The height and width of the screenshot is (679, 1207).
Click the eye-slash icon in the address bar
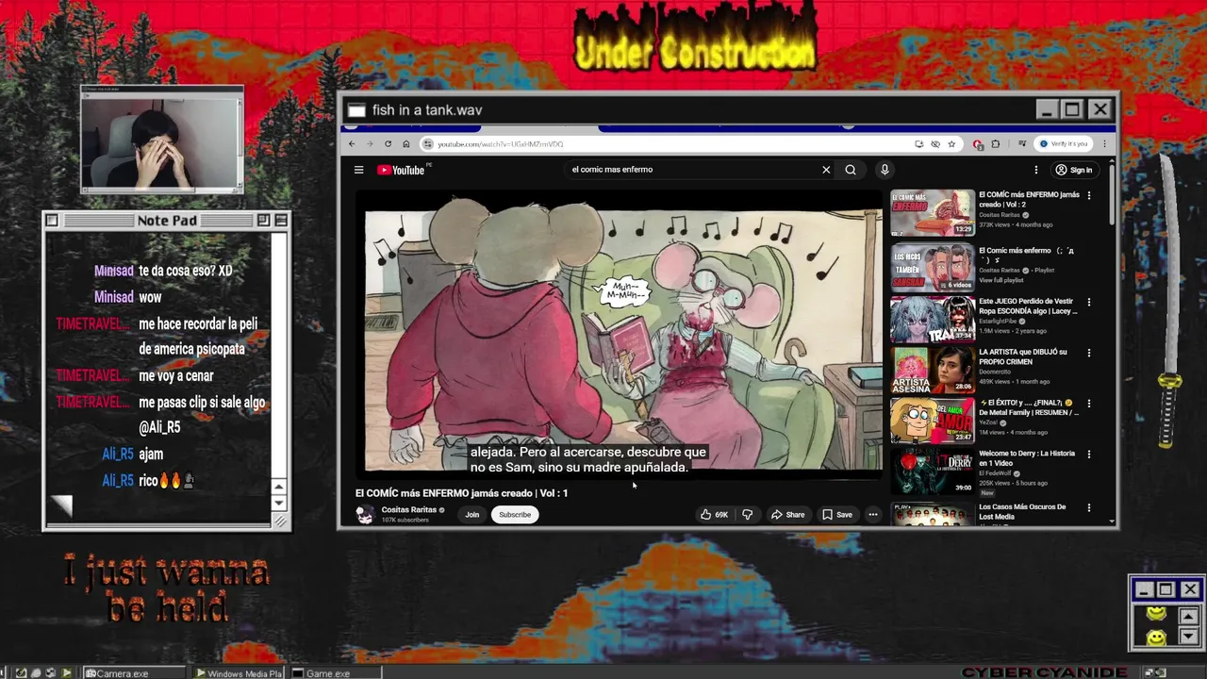(935, 144)
